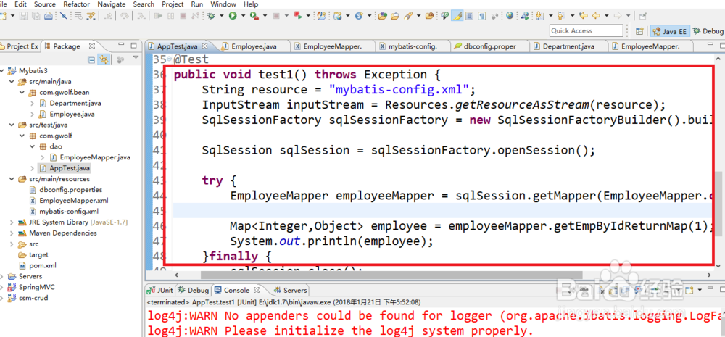
Task: Click the Open Web Browser globe icon
Action: click(x=510, y=16)
